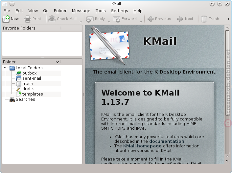The image size is (232, 173).
Task: Click the Trash button label
Action: 214,19
